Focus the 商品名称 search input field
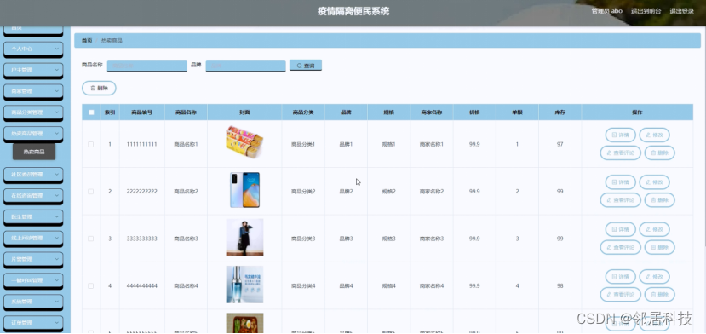Screen dimensions: 706x334 tap(146, 66)
